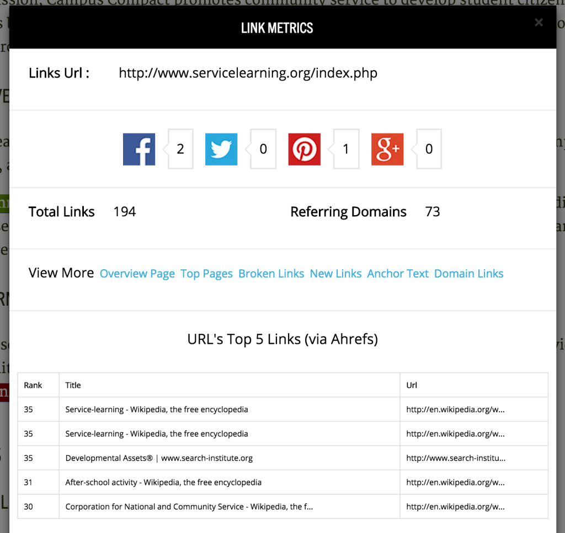This screenshot has height=533, width=565.
Task: Open Pinterest sharing via the Pinterest icon
Action: click(304, 149)
